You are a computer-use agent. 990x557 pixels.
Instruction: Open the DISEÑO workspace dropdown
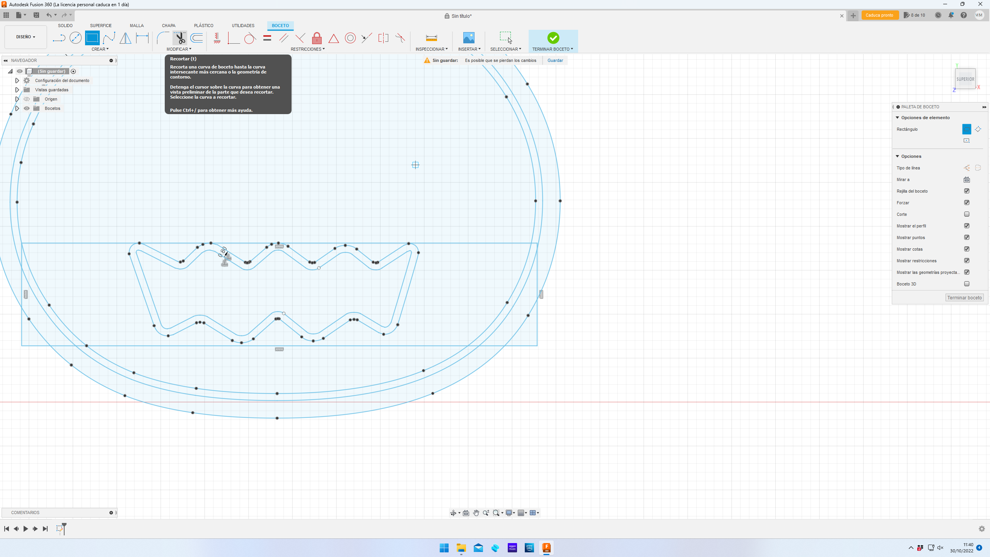[x=26, y=37]
